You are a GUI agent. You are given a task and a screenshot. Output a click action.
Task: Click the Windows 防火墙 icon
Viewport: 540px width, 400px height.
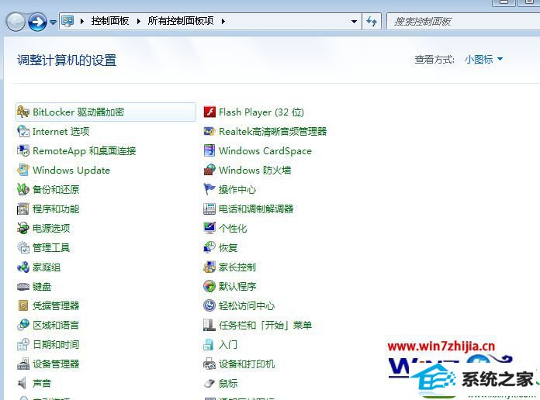(209, 170)
